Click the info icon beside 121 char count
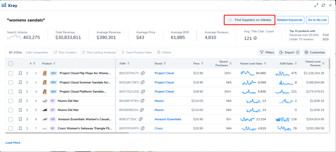Image resolution: width=336 pixels, height=152 pixels. 255,38
